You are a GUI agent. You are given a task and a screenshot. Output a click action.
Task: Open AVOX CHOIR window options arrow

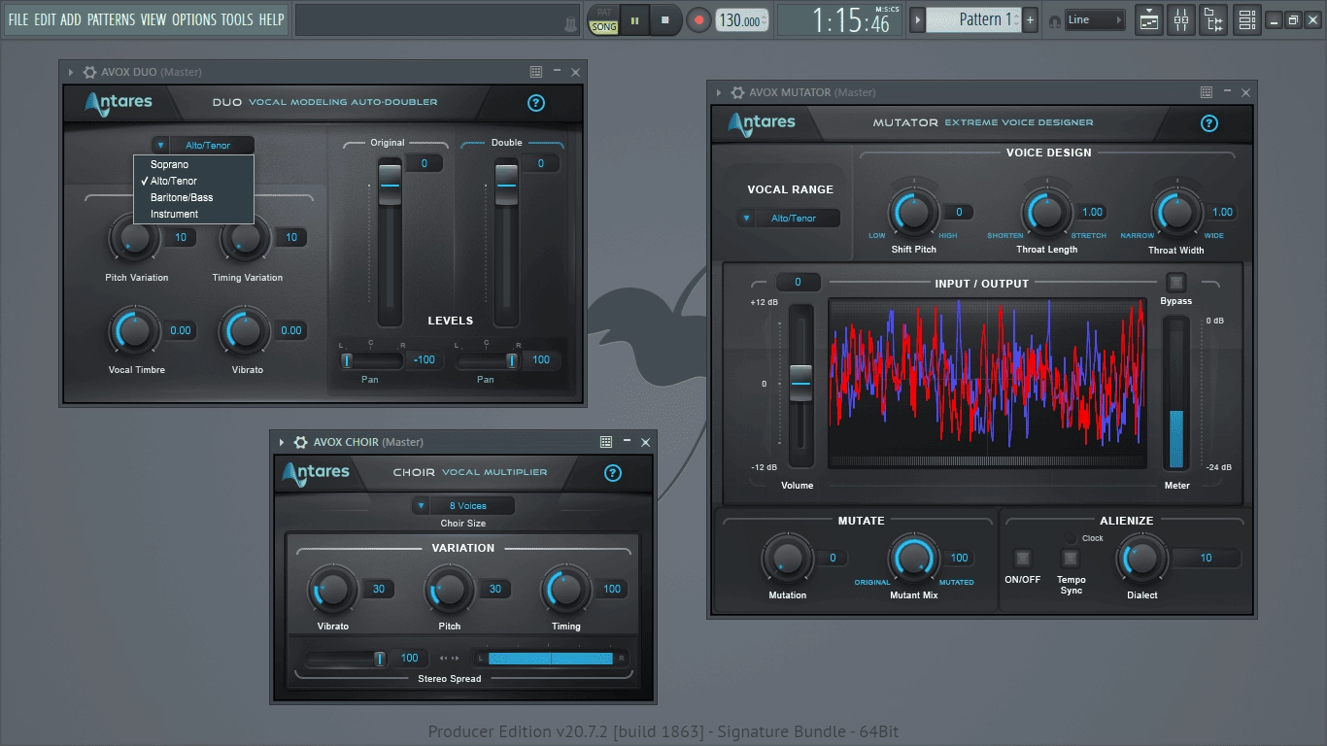(x=283, y=442)
